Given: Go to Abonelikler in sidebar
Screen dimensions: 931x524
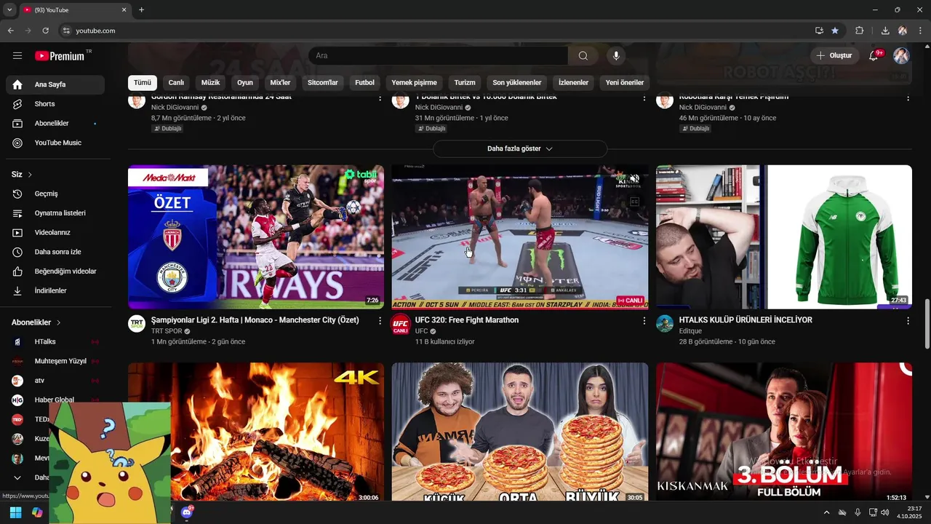Looking at the screenshot, I should click(55, 124).
